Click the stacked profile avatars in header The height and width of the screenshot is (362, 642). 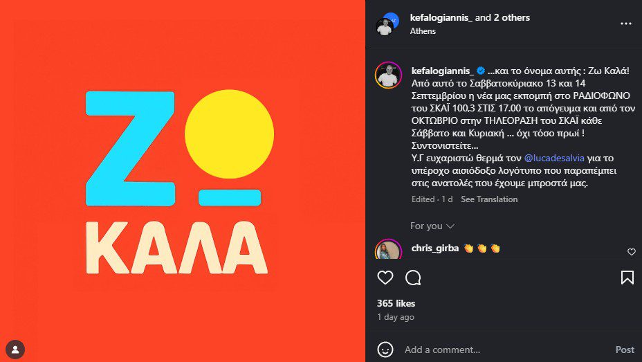point(387,24)
